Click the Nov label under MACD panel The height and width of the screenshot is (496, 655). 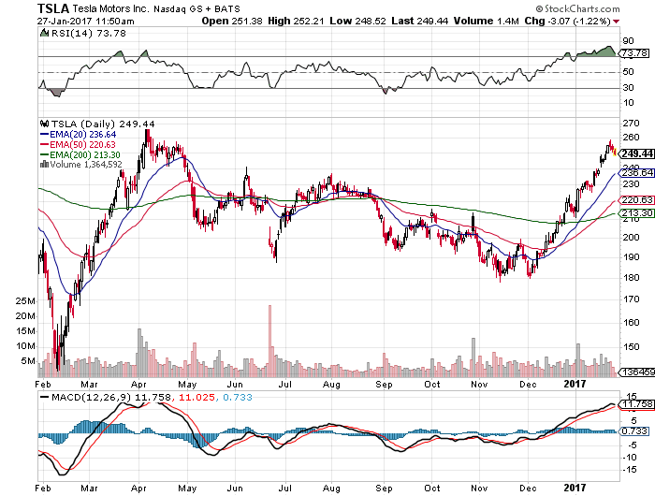point(479,489)
